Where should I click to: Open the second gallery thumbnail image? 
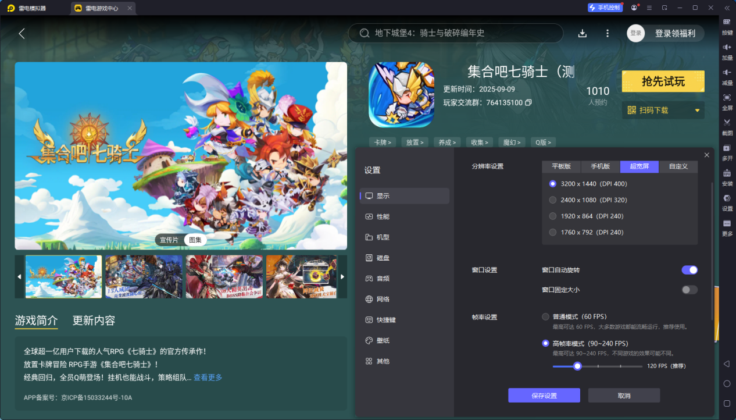point(144,277)
